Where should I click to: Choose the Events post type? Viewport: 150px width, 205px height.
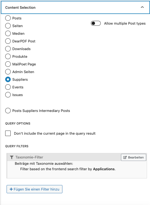coord(8,87)
